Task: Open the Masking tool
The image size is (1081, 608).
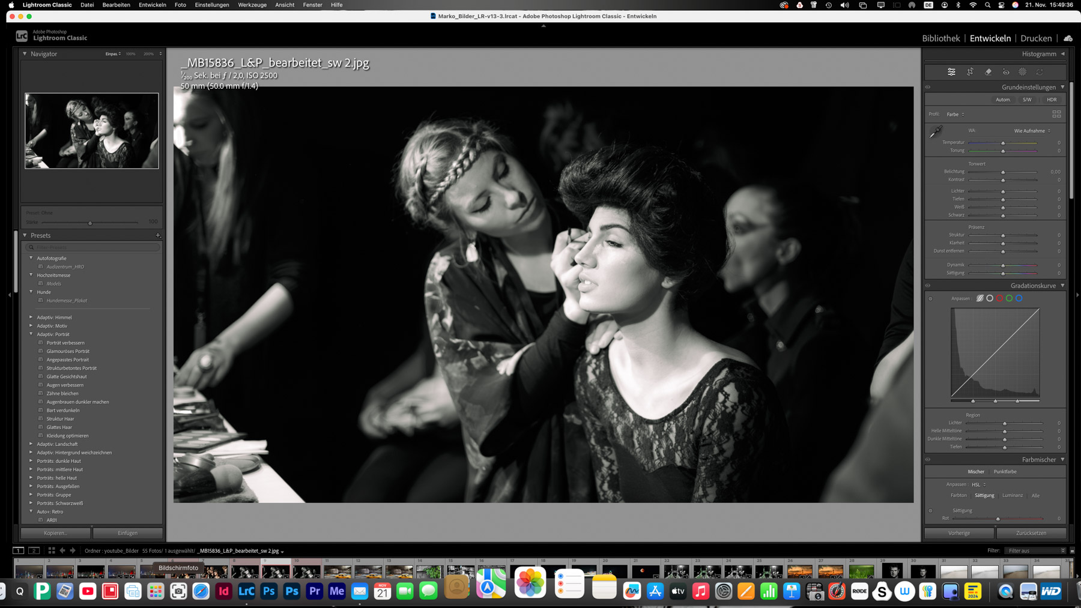Action: [x=1023, y=72]
